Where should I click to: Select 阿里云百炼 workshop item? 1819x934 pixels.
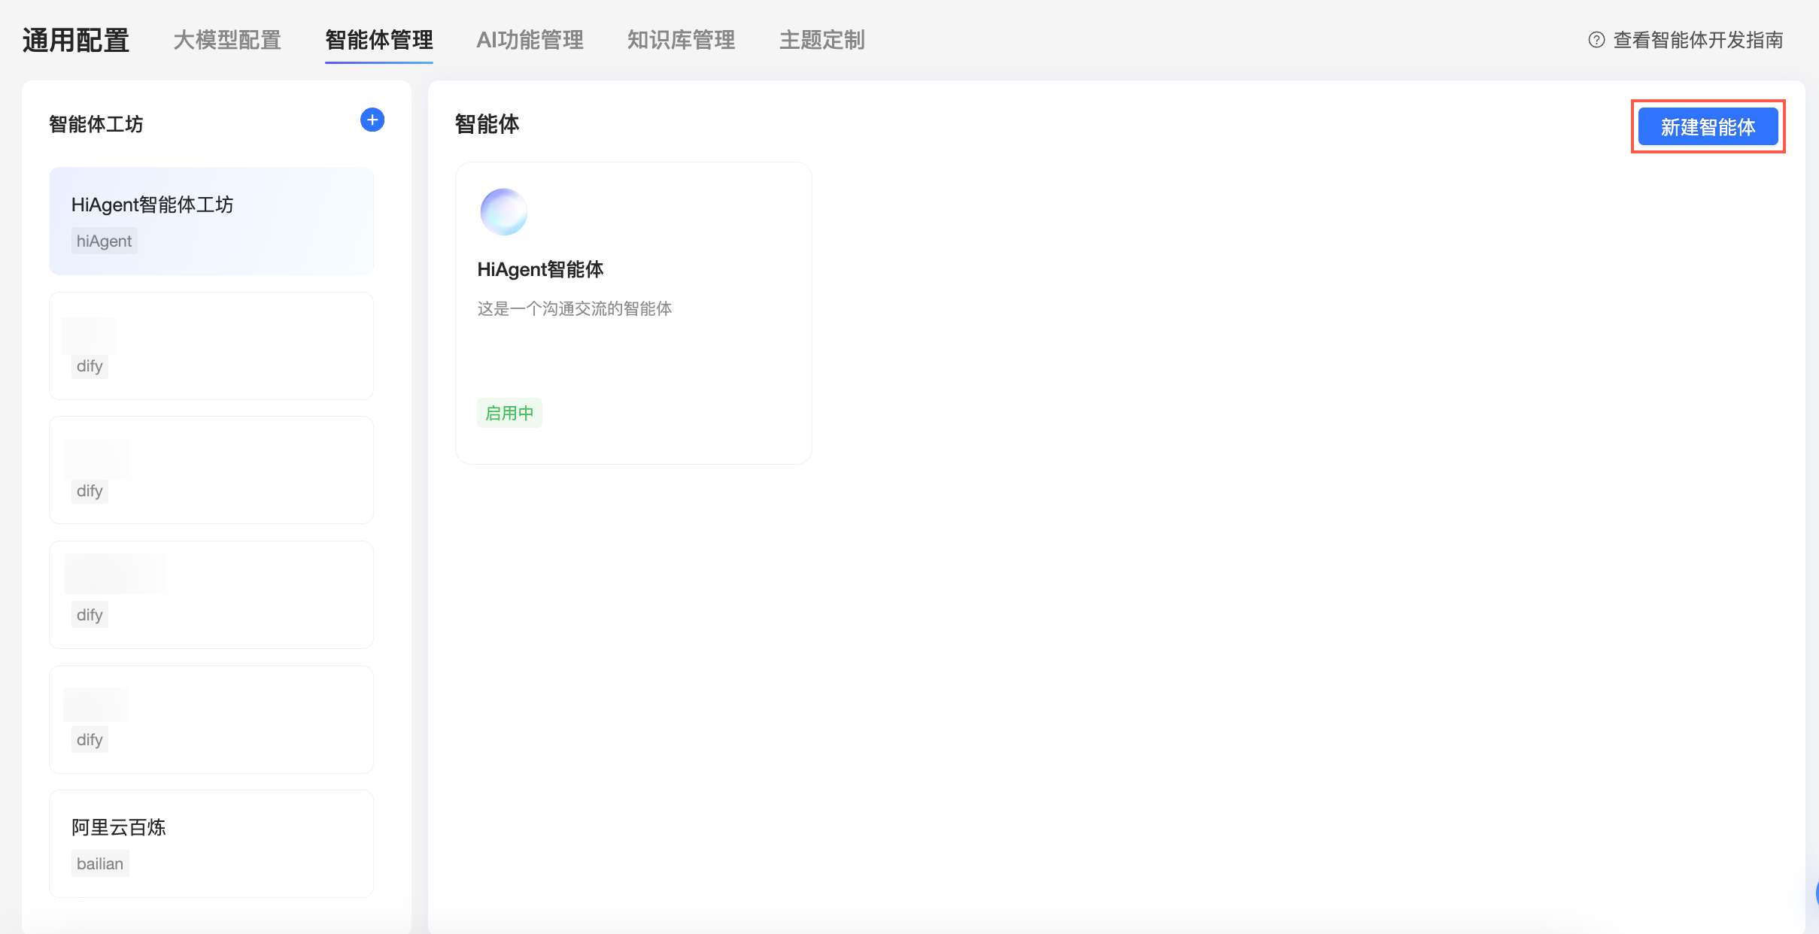tap(211, 844)
